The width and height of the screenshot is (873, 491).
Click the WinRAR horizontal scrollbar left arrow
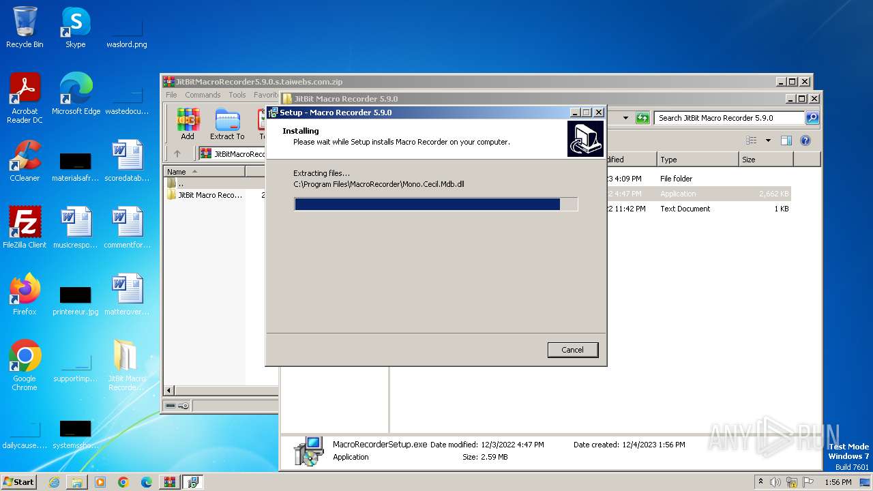[170, 391]
